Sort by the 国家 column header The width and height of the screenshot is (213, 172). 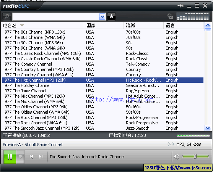(x=104, y=25)
